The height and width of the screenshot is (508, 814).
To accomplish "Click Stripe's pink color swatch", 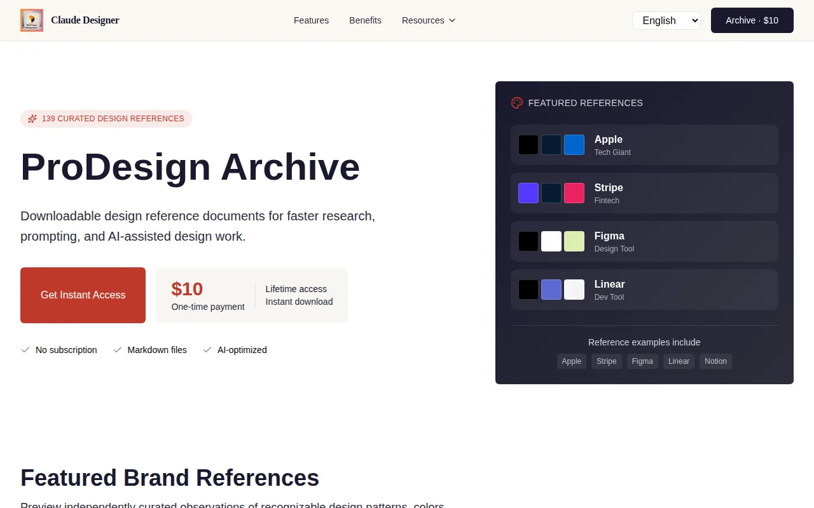I will pyautogui.click(x=574, y=193).
